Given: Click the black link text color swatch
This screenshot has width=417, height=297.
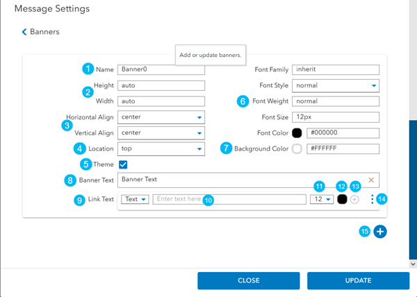Looking at the screenshot, I should [x=342, y=199].
